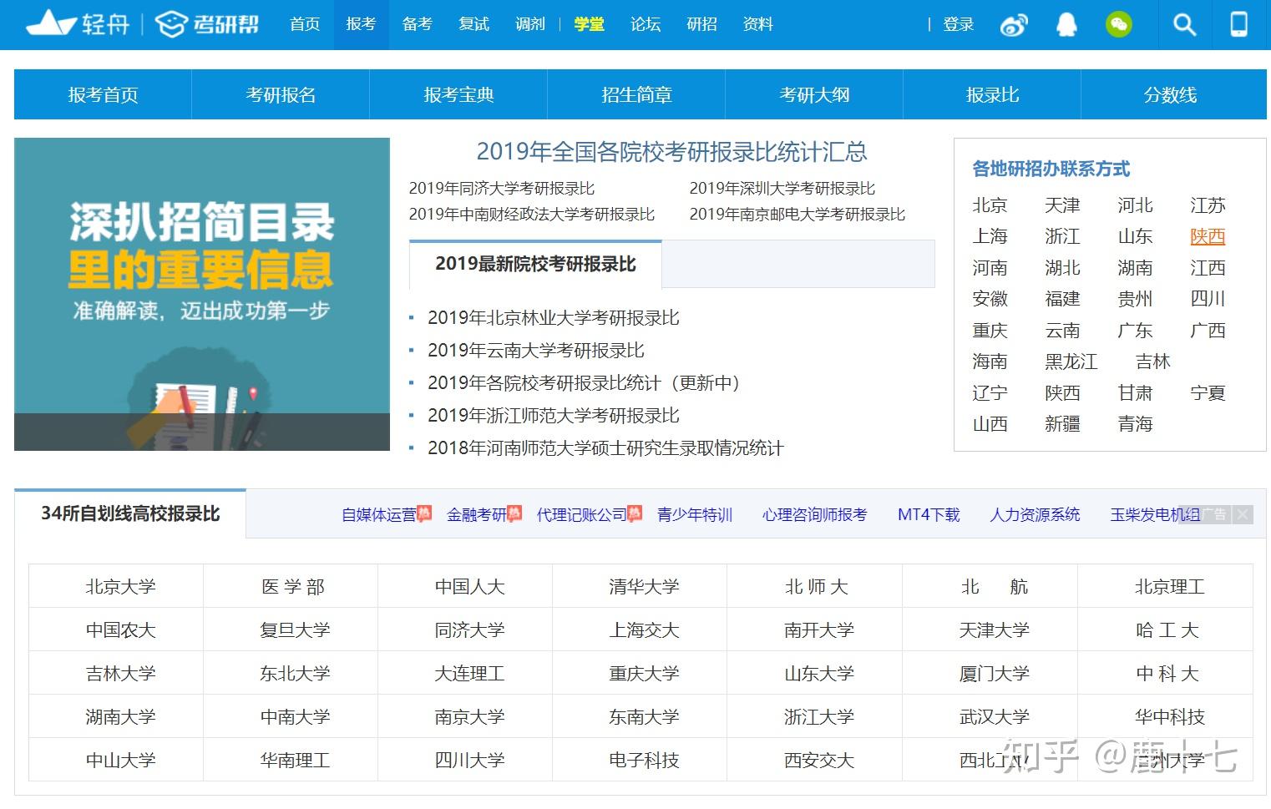Select 黑龙江 in the regional contacts

point(1071,362)
